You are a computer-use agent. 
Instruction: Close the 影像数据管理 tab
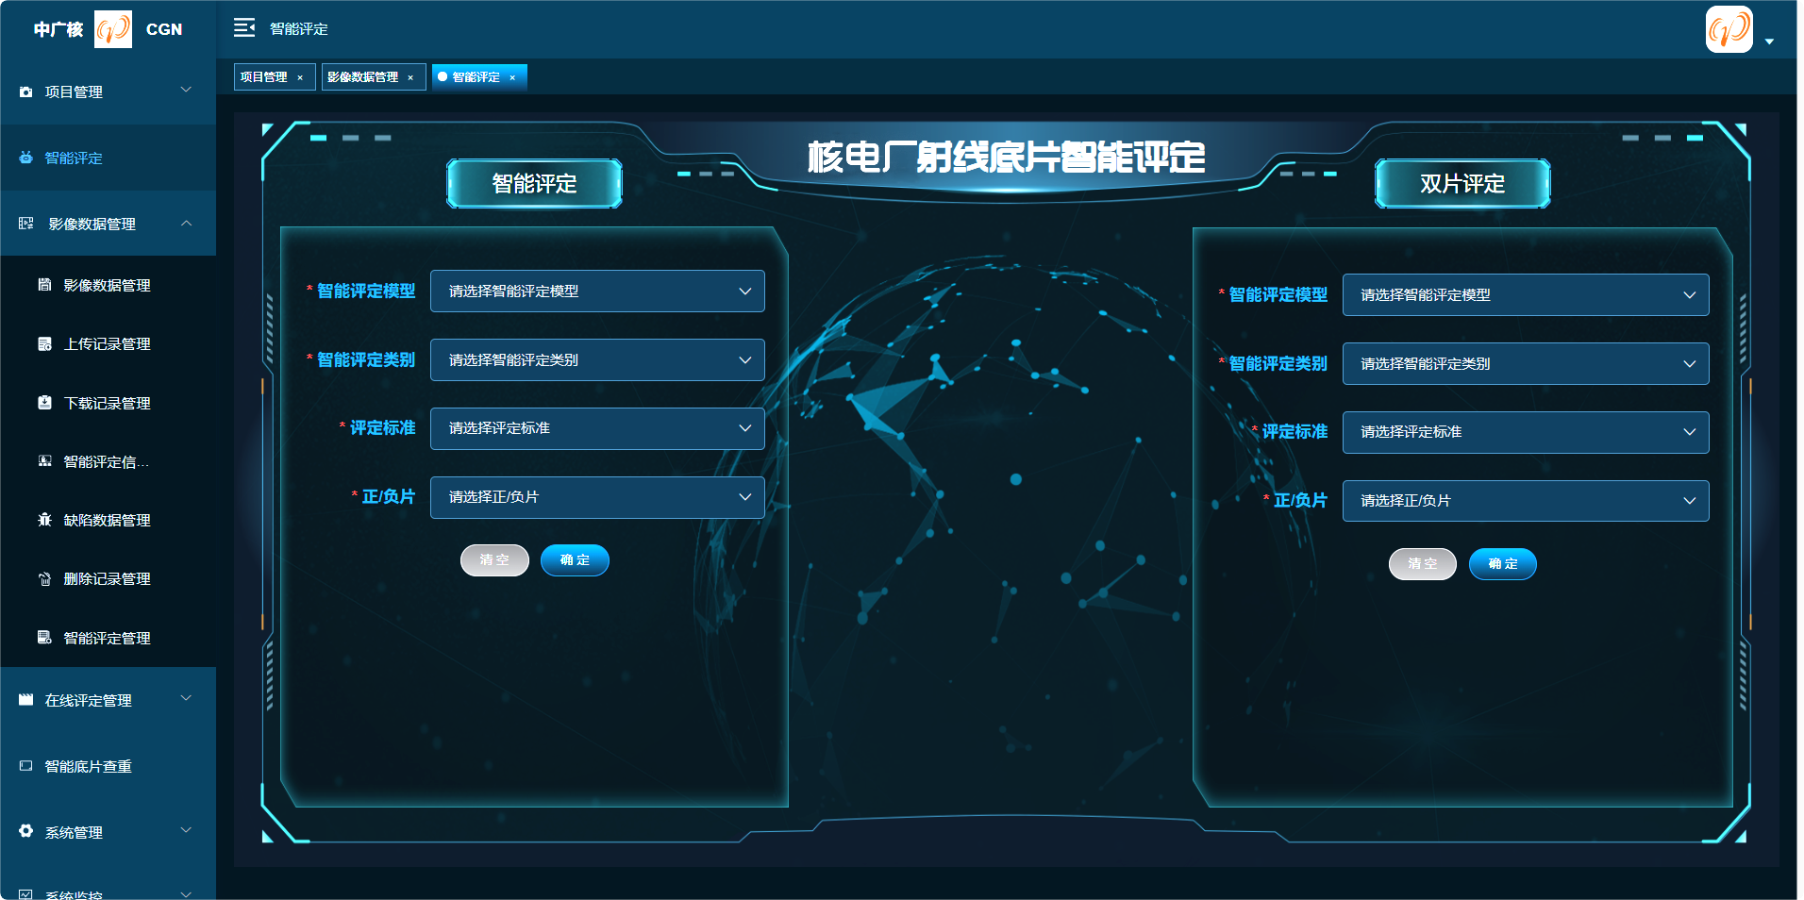[410, 77]
